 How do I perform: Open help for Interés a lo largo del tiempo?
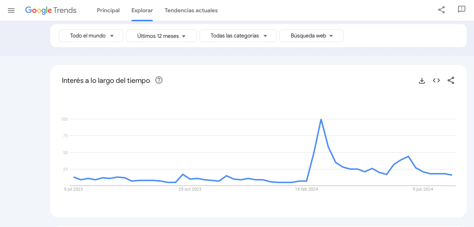(x=159, y=80)
